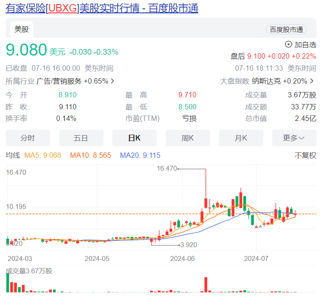Click the tallest red volume bar in June
This screenshot has width=321, height=300.
pos(206,284)
